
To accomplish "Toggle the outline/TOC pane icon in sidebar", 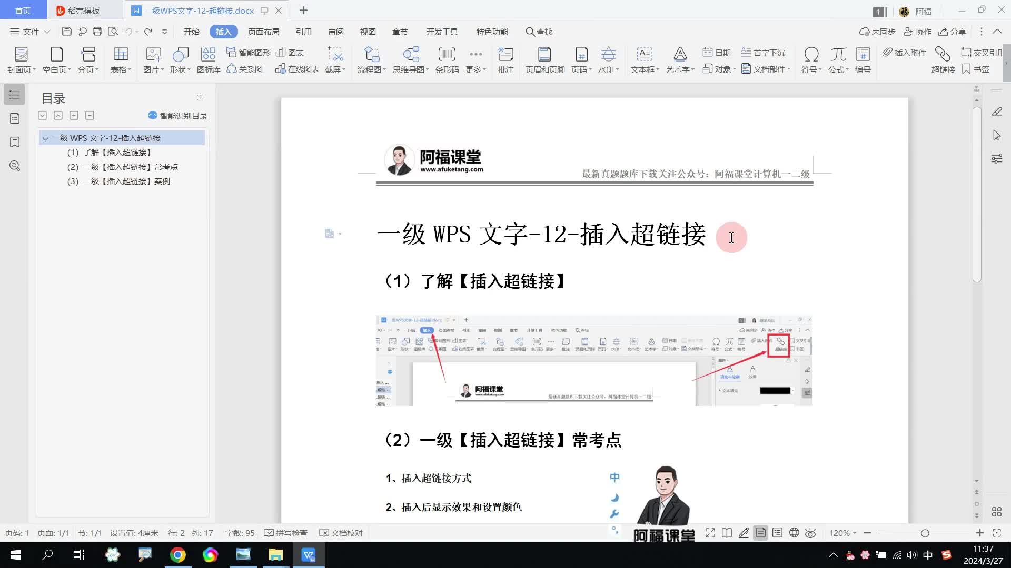I will [x=15, y=95].
